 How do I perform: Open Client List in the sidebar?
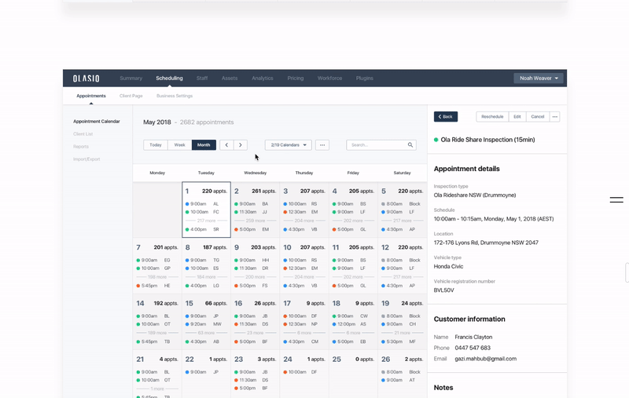[x=83, y=134]
